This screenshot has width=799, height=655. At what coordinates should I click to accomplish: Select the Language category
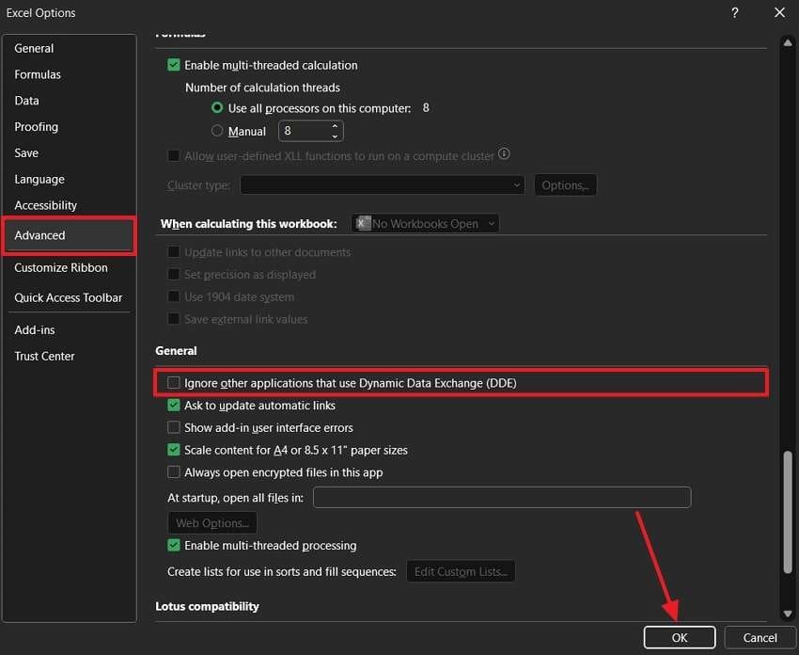click(x=39, y=180)
